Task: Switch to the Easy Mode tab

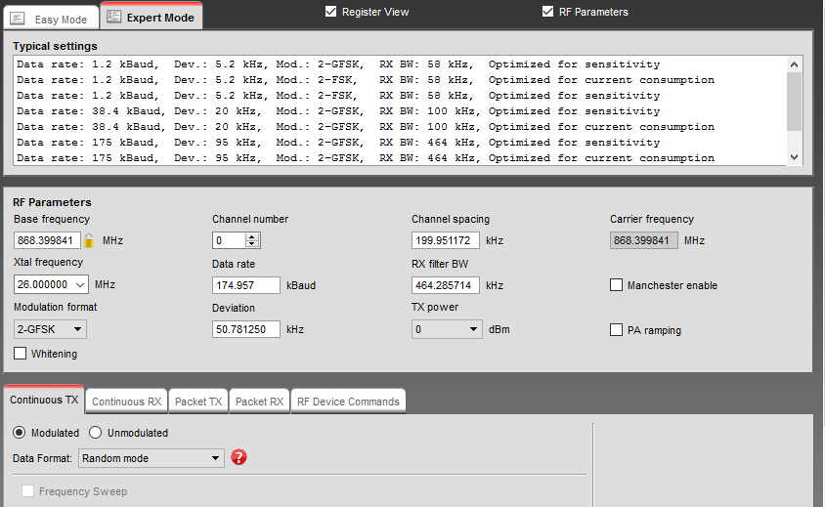Action: (x=51, y=19)
